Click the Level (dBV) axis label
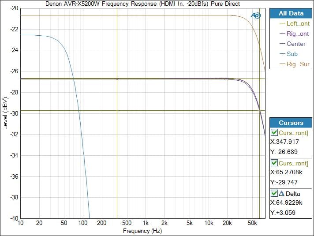 (x=5, y=113)
